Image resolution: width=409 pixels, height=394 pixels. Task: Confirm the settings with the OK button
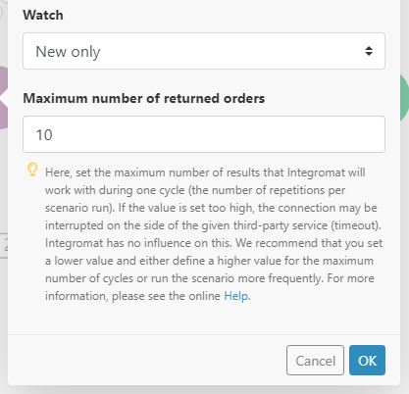coord(367,361)
